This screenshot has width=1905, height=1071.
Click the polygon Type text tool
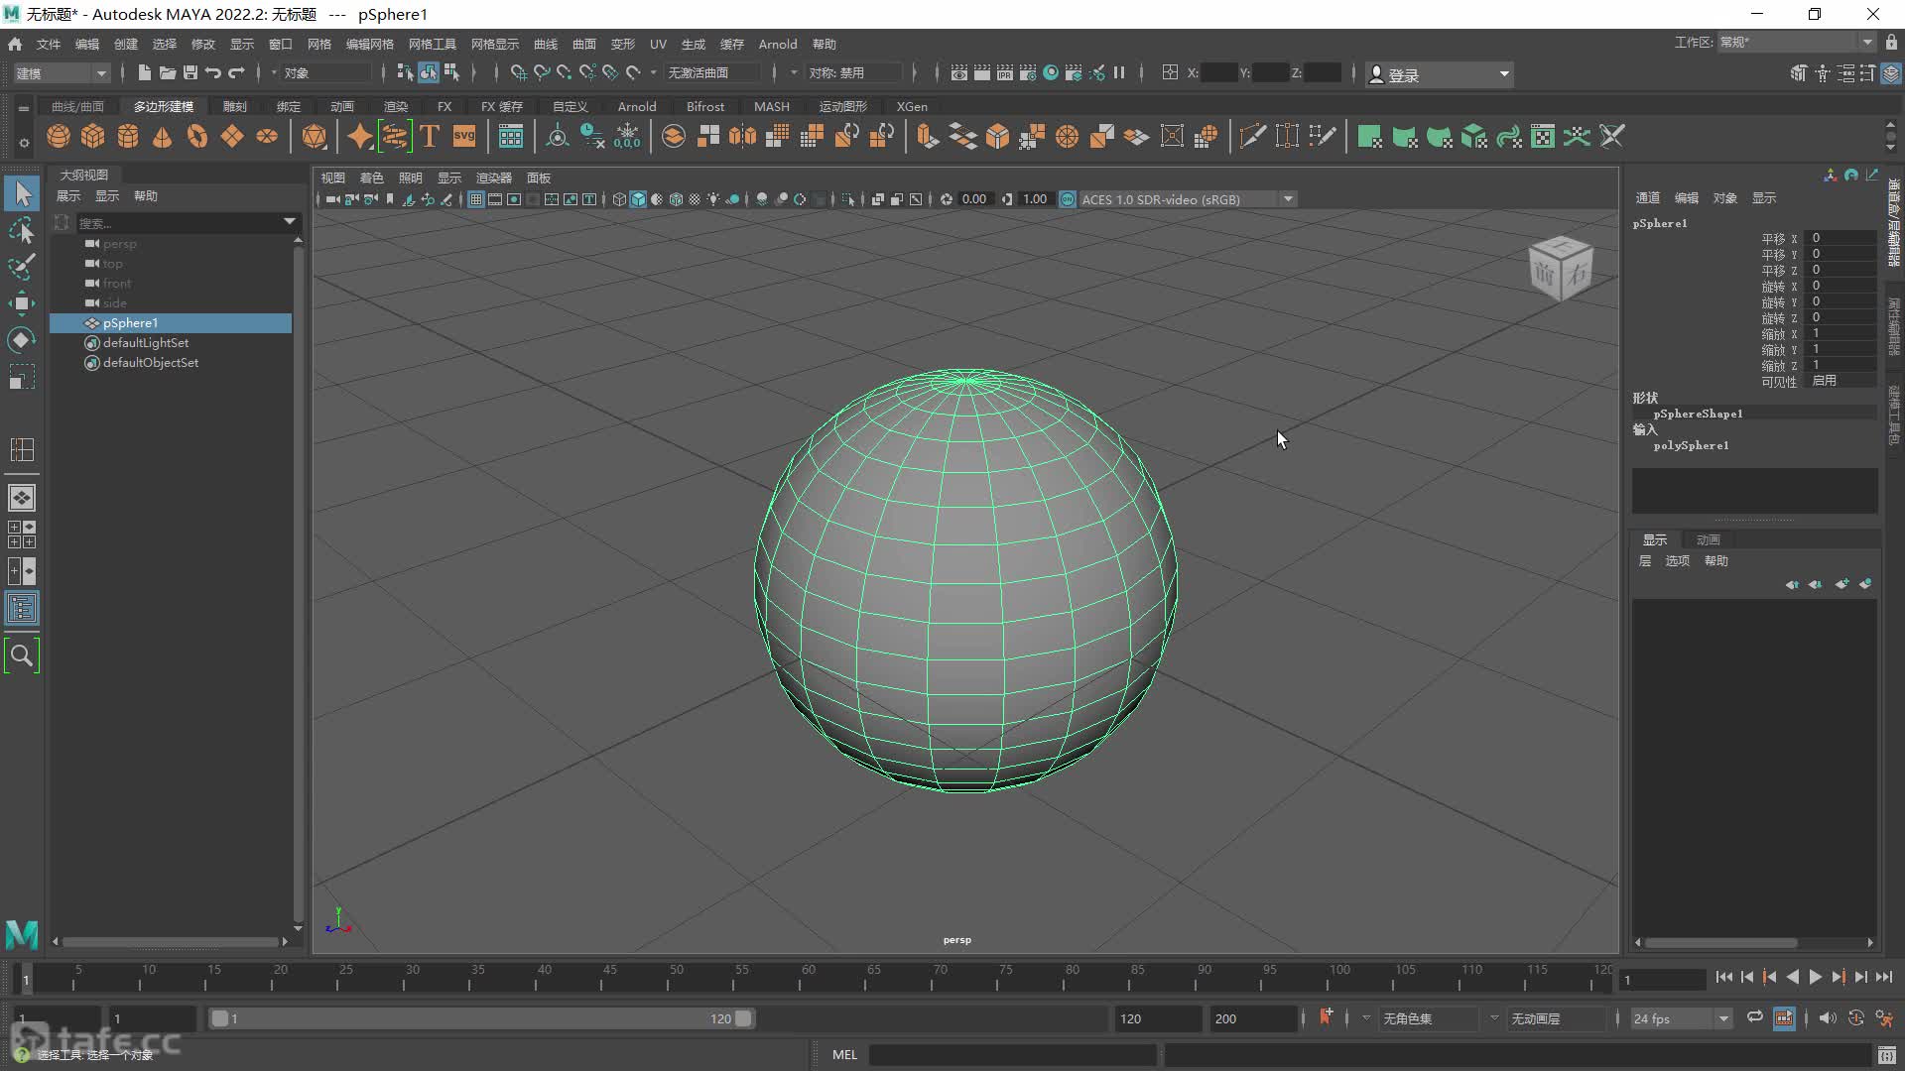click(430, 137)
